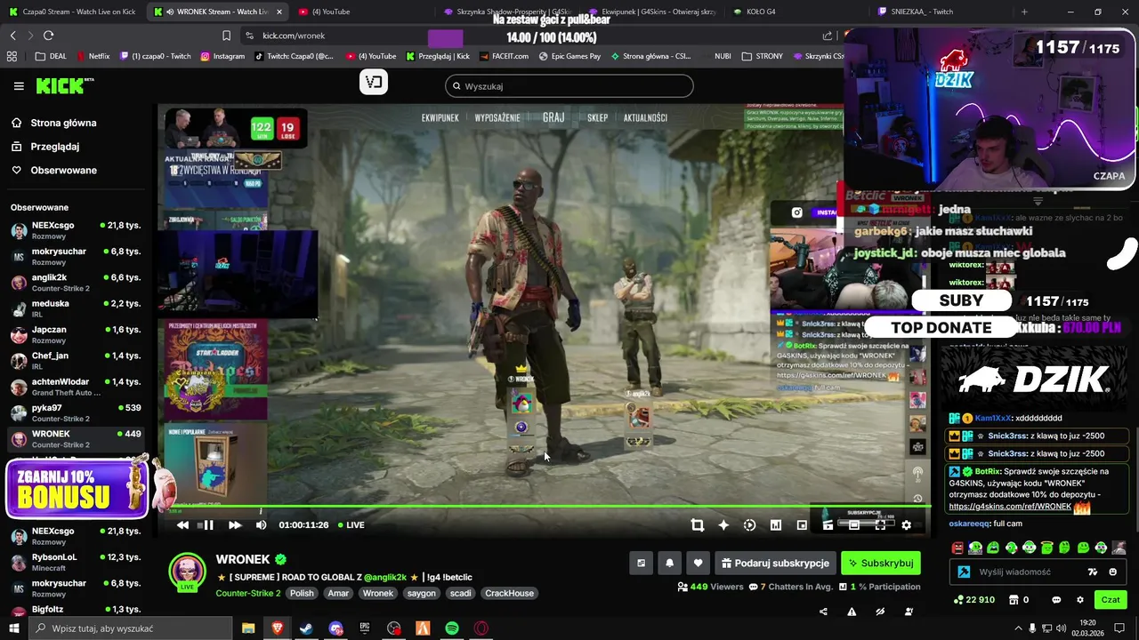Click the shop icon with 0

tap(1018, 600)
